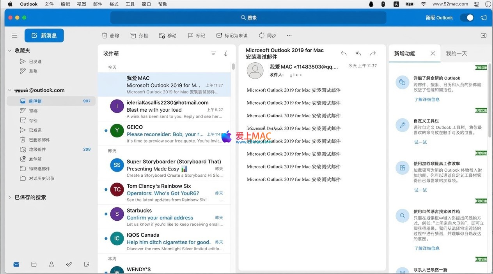Open the message list filter icon
Screen dimensions: 493x274
click(213, 53)
